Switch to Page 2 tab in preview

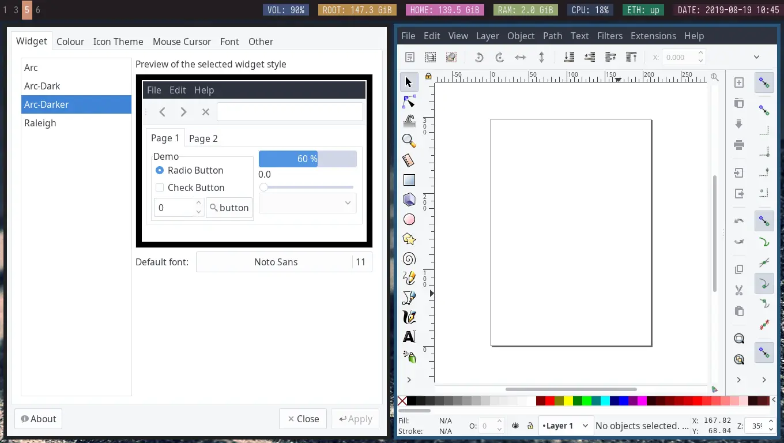point(203,138)
